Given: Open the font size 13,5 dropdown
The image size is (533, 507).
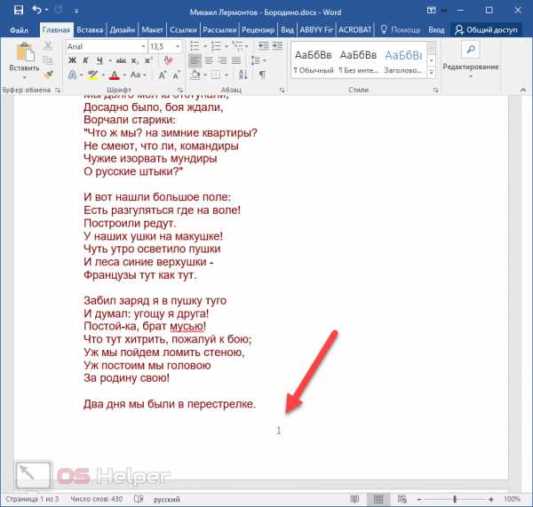Looking at the screenshot, I should (177, 46).
